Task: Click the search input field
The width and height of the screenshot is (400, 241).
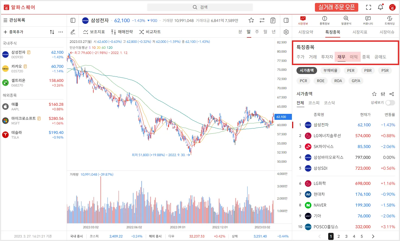Action: coord(200,7)
